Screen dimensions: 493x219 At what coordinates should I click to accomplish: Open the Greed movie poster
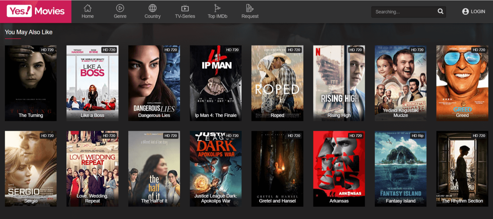(x=462, y=83)
